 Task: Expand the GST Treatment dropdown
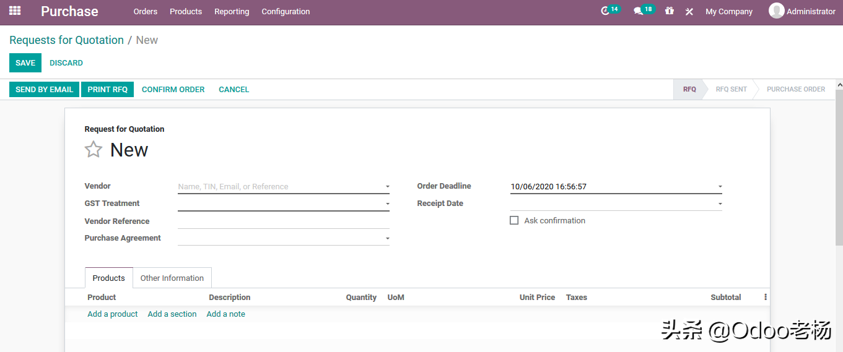tap(387, 204)
